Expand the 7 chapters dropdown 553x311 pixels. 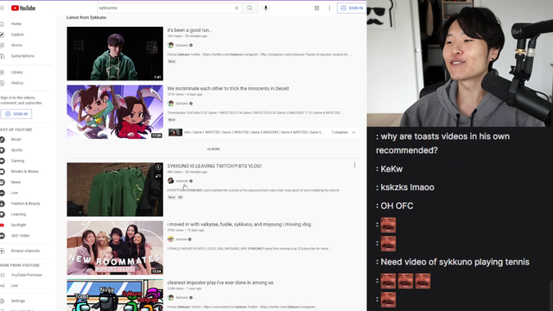pyautogui.click(x=353, y=132)
